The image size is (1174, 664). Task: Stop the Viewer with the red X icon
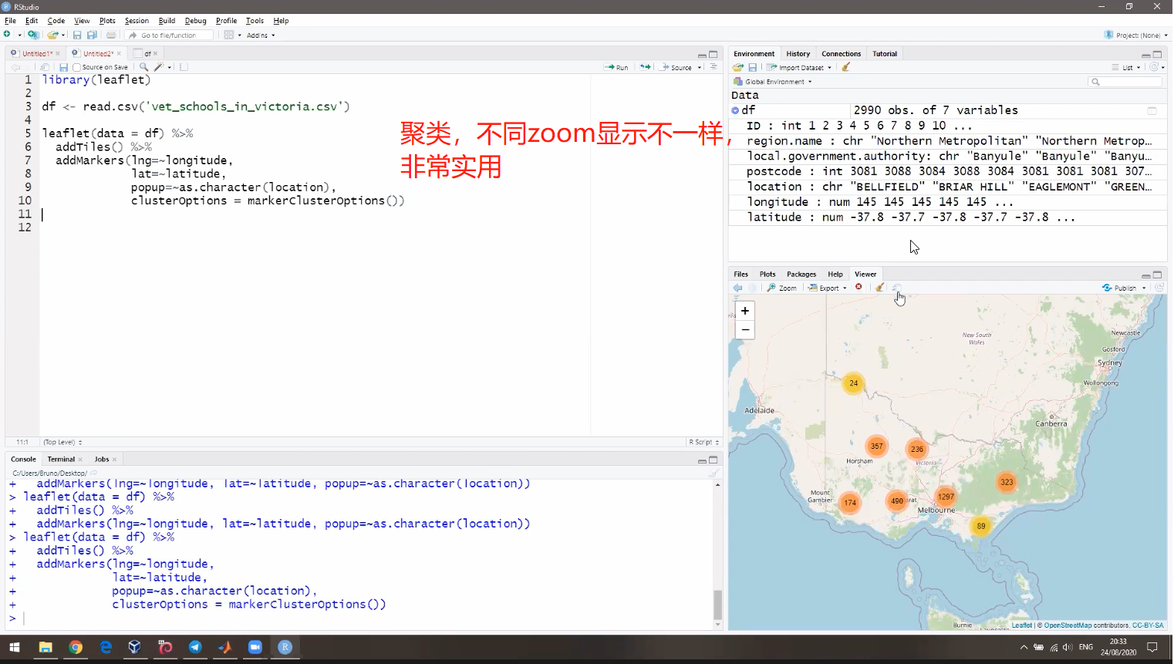coord(859,287)
